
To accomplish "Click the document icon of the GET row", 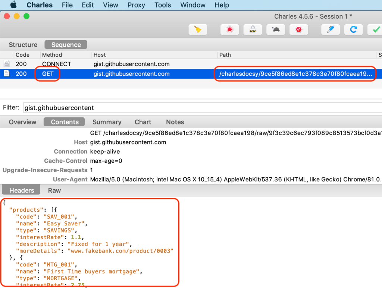I will point(6,74).
